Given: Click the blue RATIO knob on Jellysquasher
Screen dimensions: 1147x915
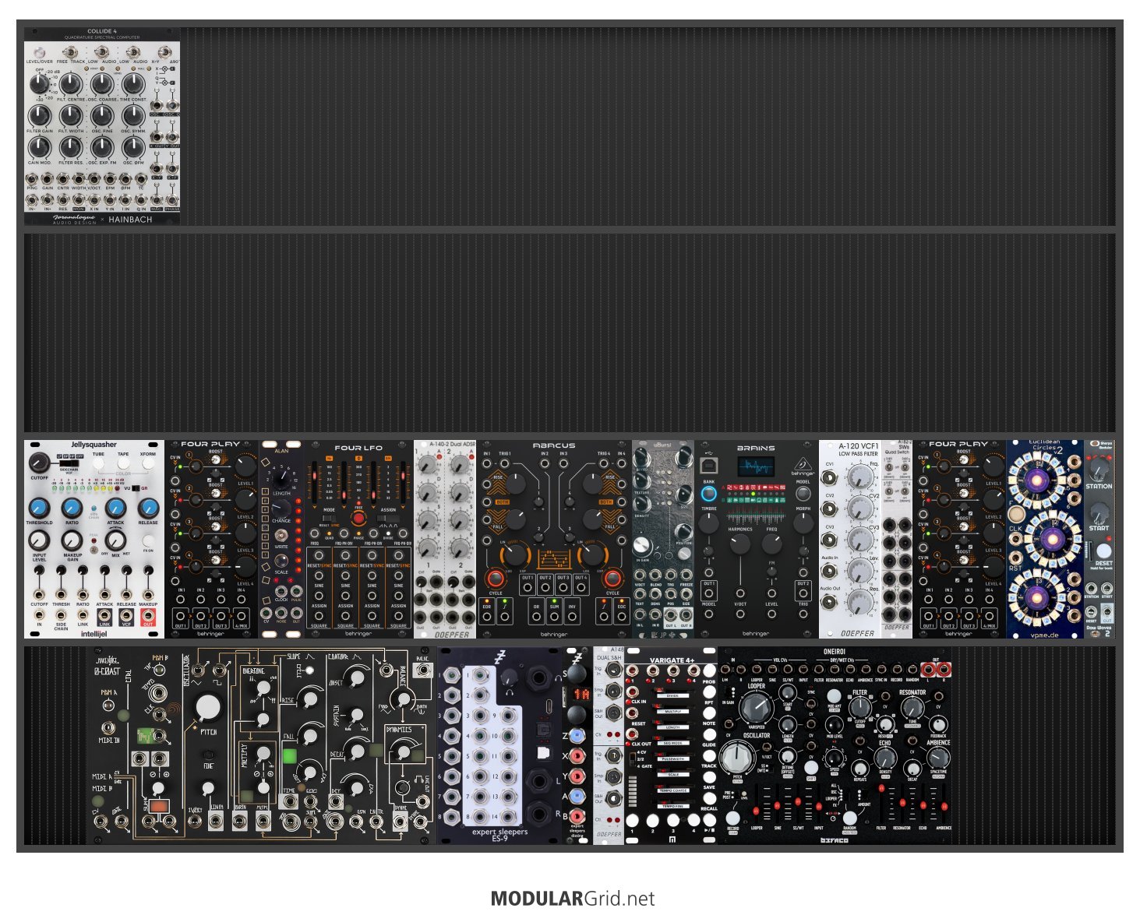Looking at the screenshot, I should click(72, 508).
